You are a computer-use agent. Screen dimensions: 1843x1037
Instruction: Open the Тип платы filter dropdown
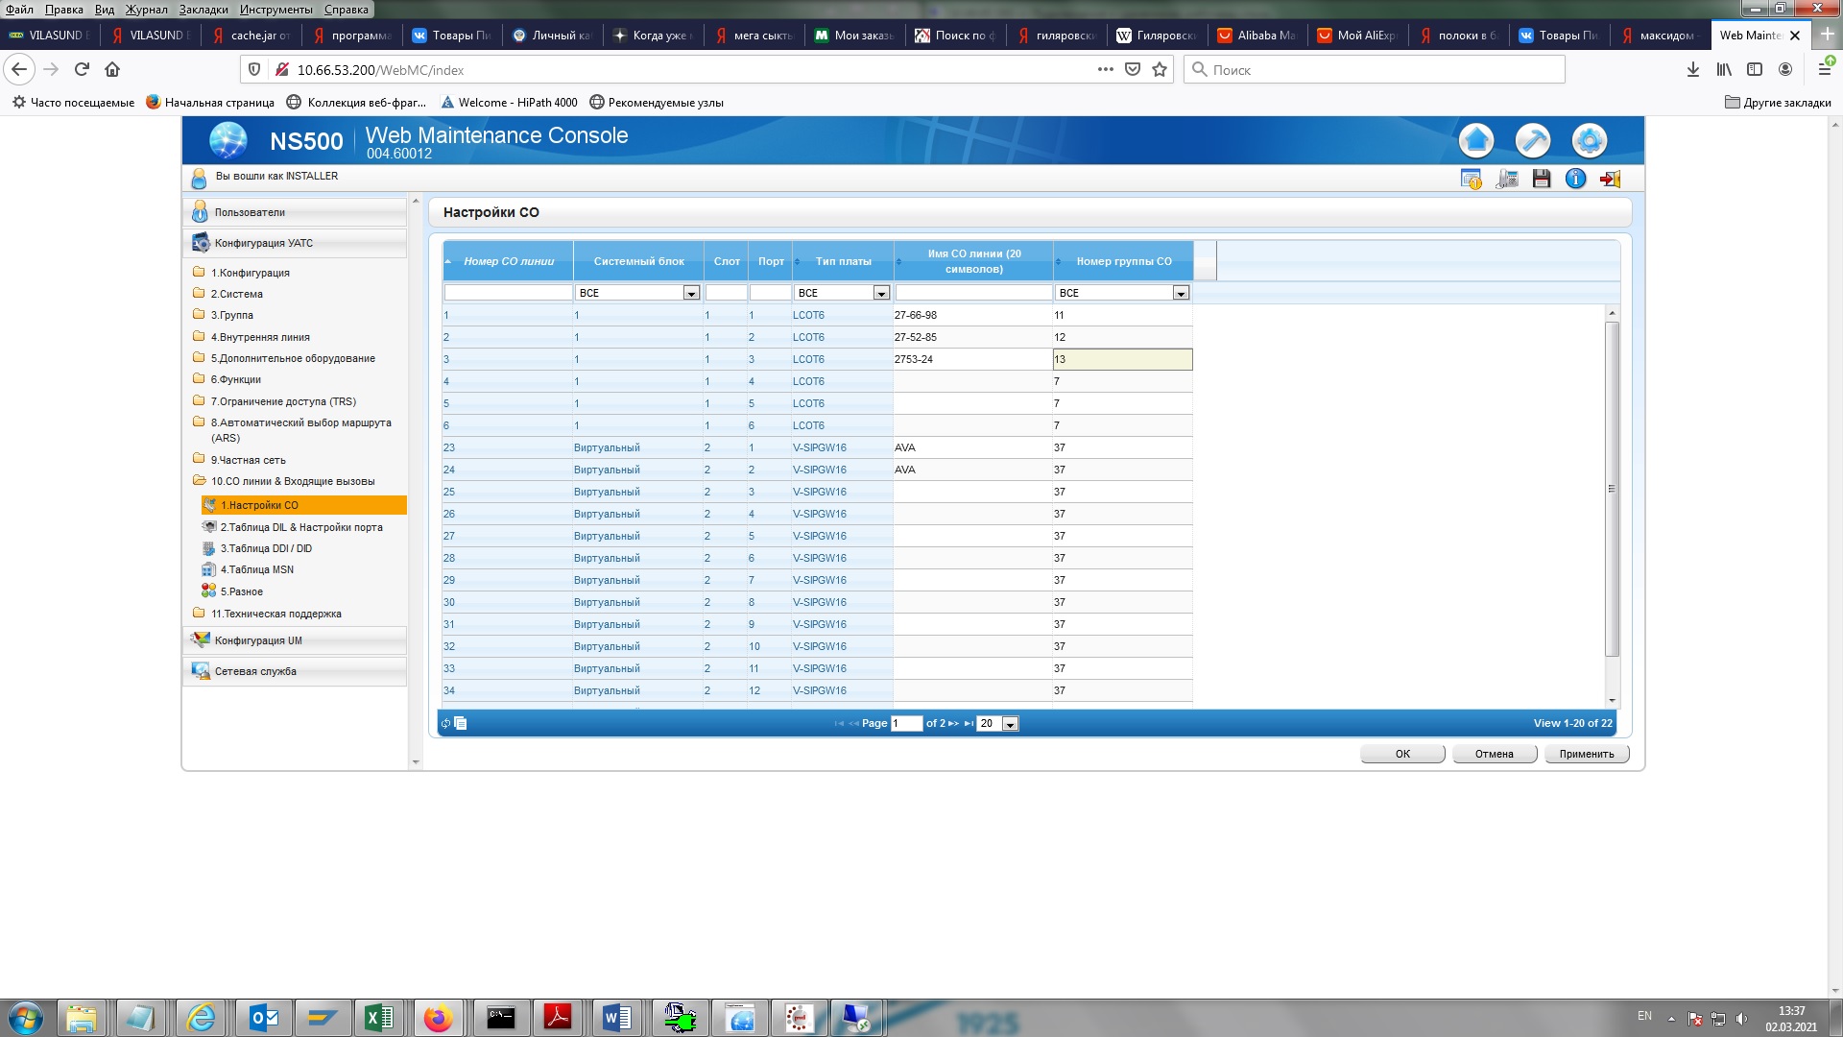(x=881, y=293)
